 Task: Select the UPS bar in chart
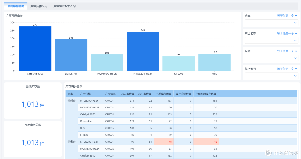215,62
